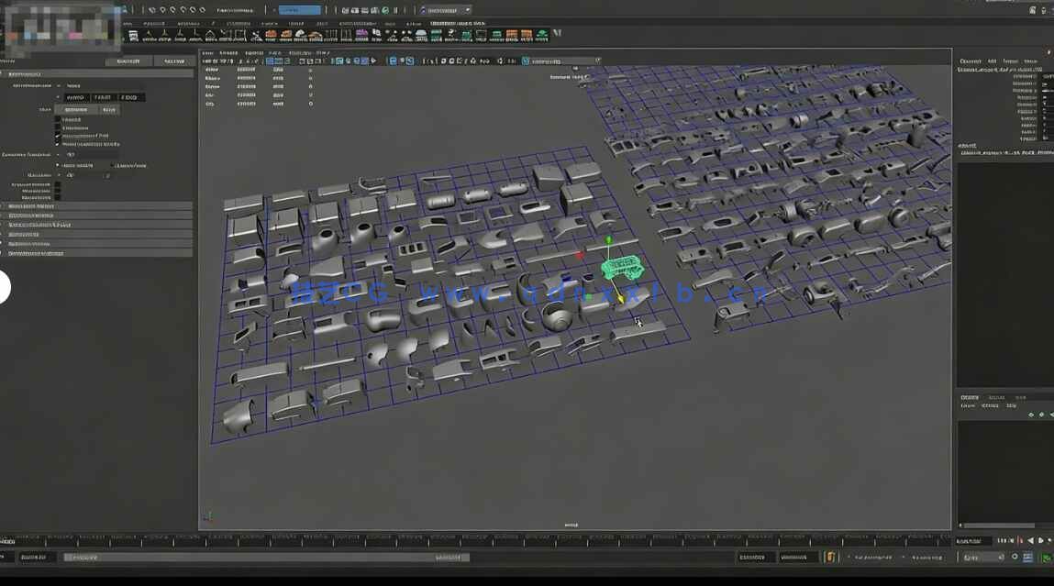Screen dimensions: 1054x586
Task: Click the Tool Help button
Action: click(x=173, y=61)
